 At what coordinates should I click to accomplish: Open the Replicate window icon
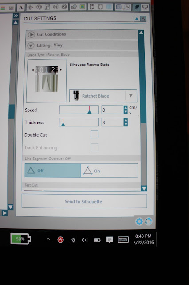pos(64,7)
